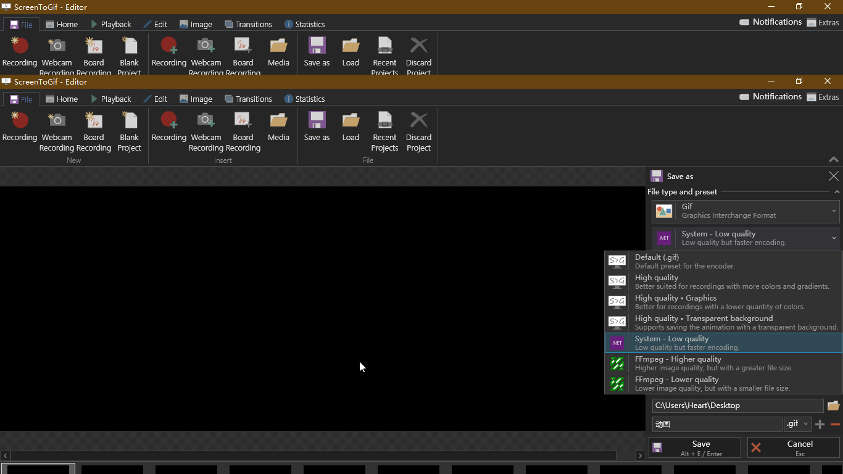The width and height of the screenshot is (843, 474).
Task: Open Board Recording in front window's New group
Action: (x=94, y=131)
